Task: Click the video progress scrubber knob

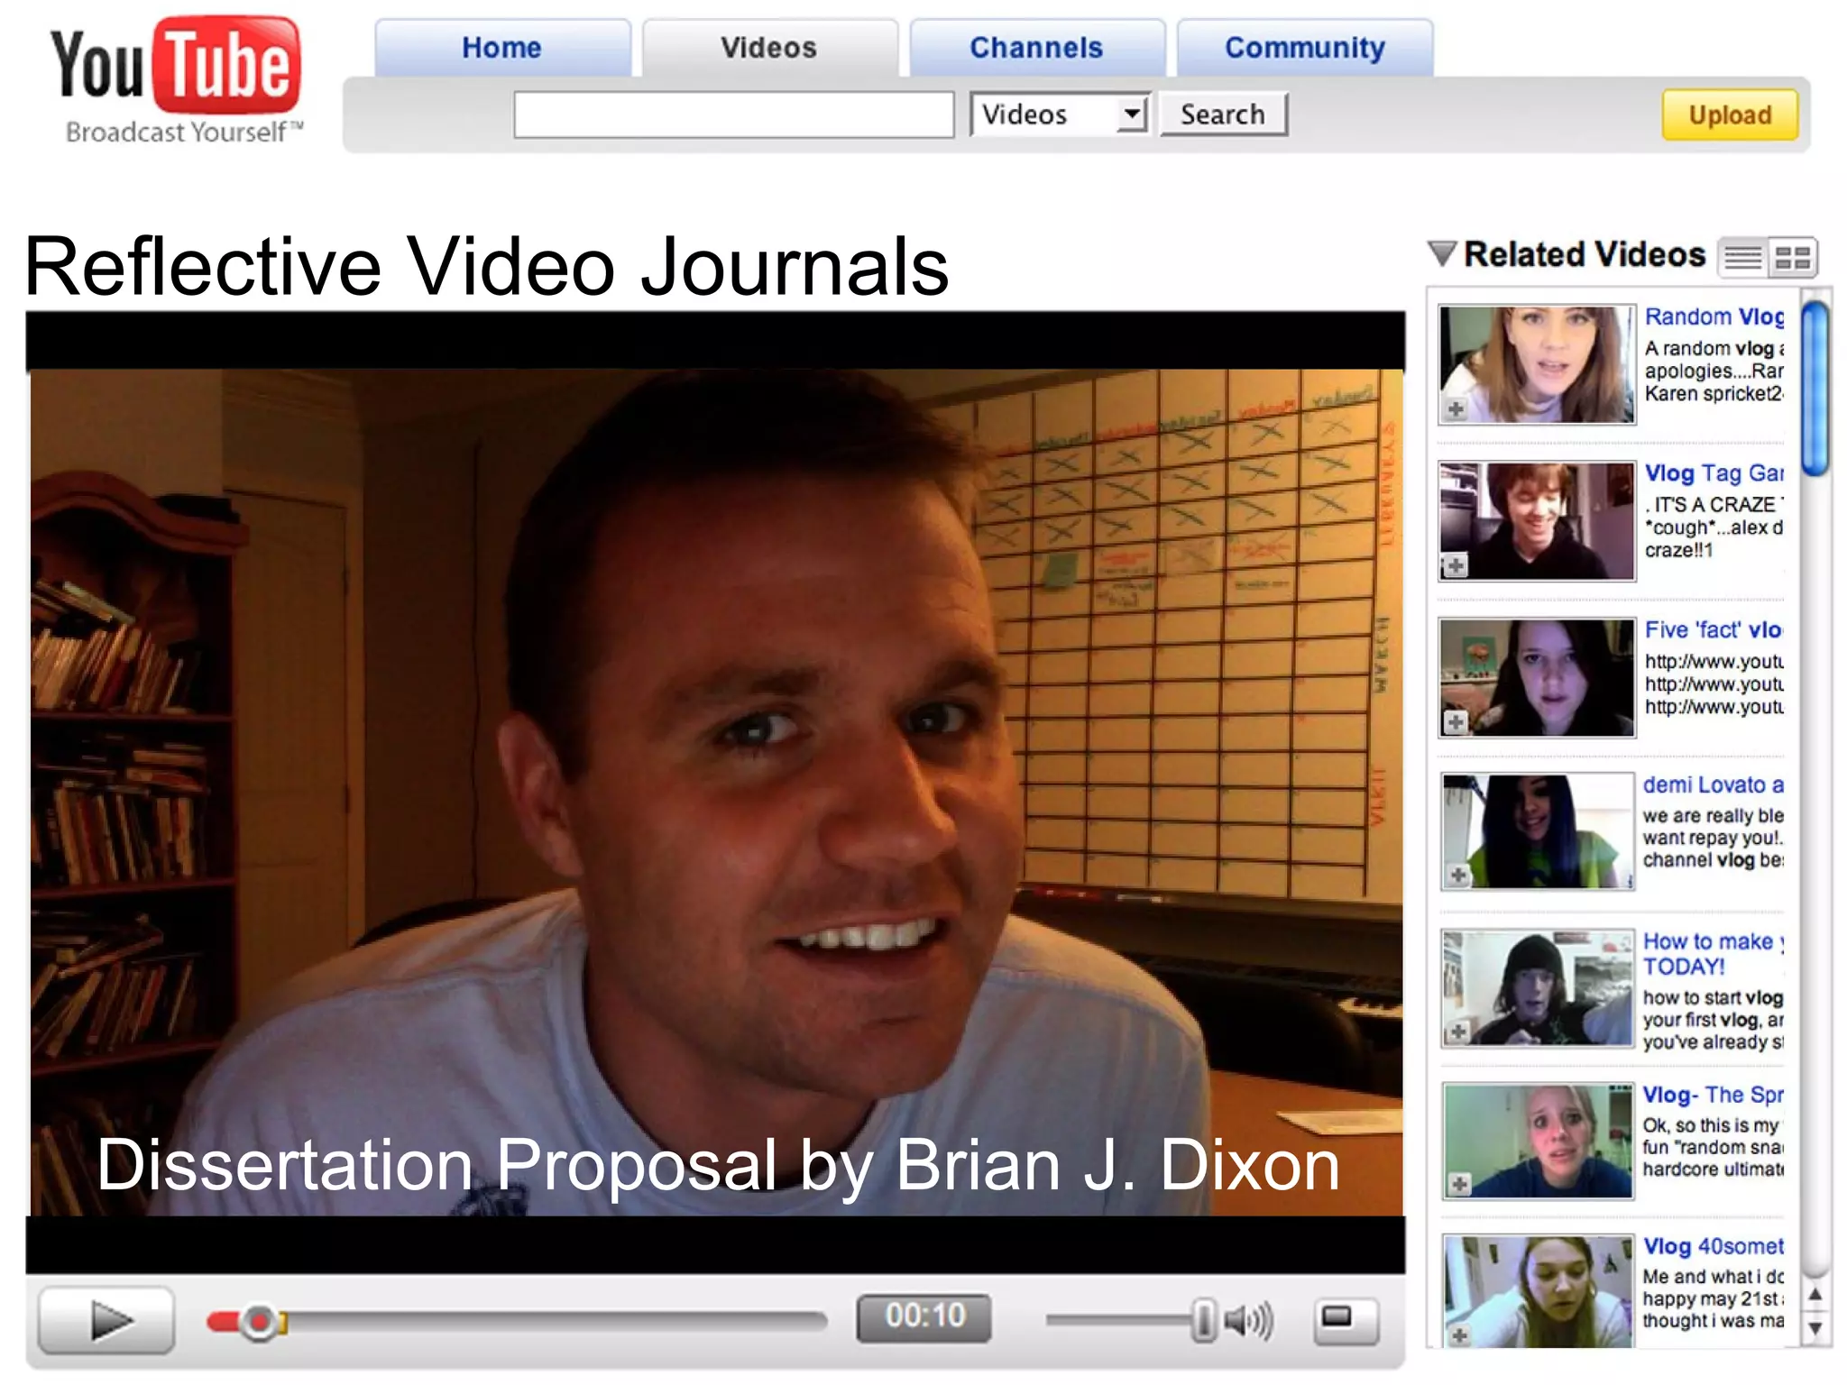Action: click(x=259, y=1322)
